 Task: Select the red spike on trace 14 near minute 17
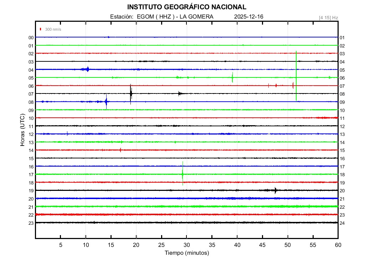pyautogui.click(x=120, y=150)
